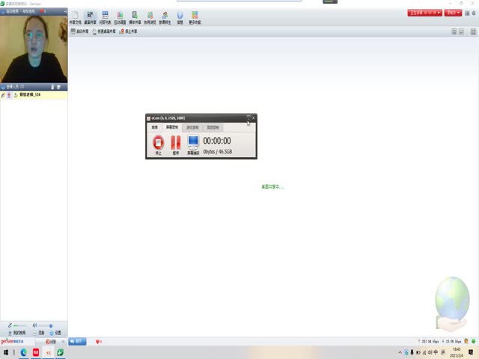Adjust the microphone volume slider
The height and width of the screenshot is (359, 479).
19,325
